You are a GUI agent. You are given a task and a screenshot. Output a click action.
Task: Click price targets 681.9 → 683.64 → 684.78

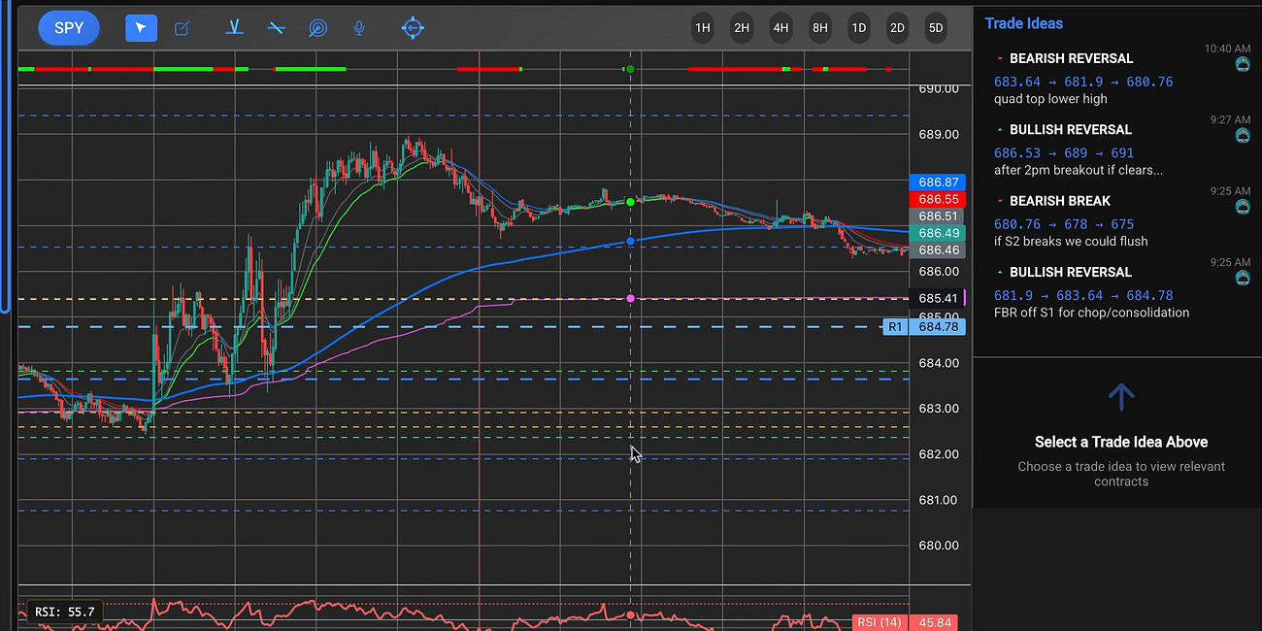pyautogui.click(x=1083, y=295)
